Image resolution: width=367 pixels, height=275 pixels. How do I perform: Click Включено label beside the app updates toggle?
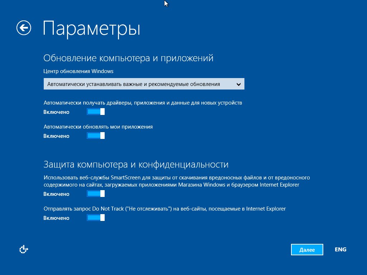click(56, 136)
